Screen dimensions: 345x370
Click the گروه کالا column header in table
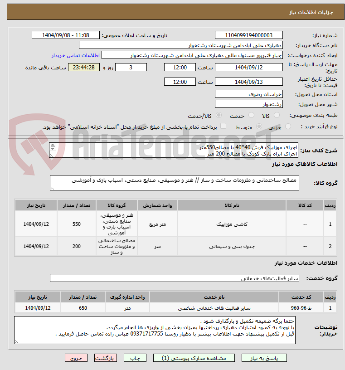(117, 205)
